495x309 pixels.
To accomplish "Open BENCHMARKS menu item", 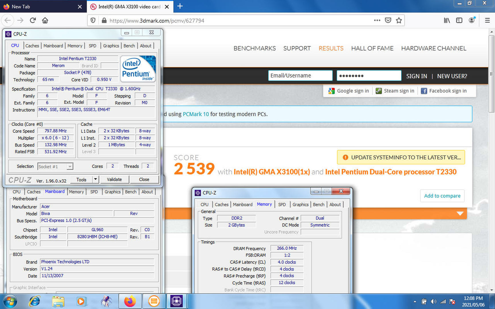I will 255,48.
